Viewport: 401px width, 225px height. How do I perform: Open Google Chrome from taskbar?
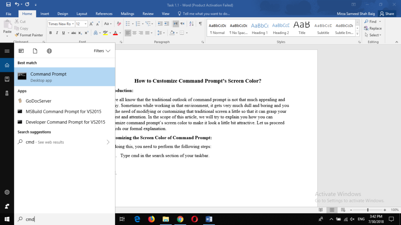click(180, 219)
